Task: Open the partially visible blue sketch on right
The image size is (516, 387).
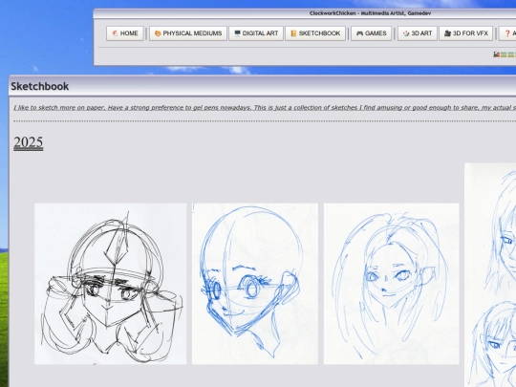Action: point(490,275)
